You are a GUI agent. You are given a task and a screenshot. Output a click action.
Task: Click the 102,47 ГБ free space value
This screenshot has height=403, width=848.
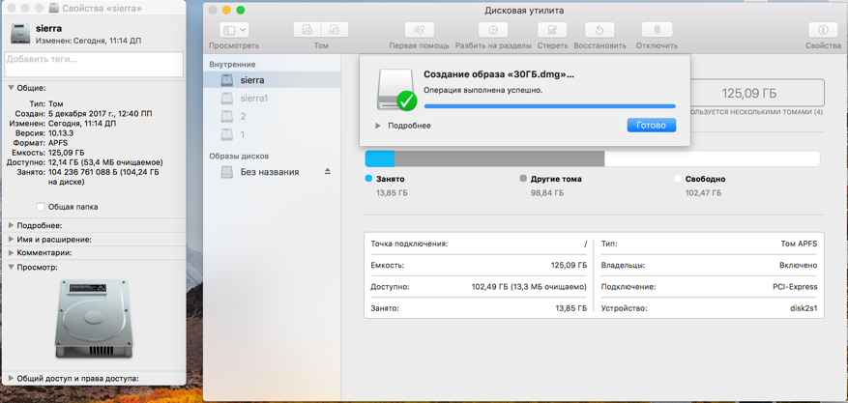pyautogui.click(x=703, y=192)
